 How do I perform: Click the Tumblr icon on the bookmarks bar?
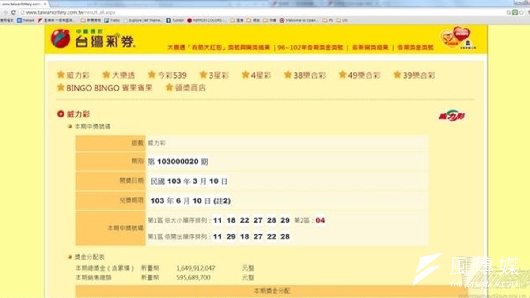pos(169,19)
